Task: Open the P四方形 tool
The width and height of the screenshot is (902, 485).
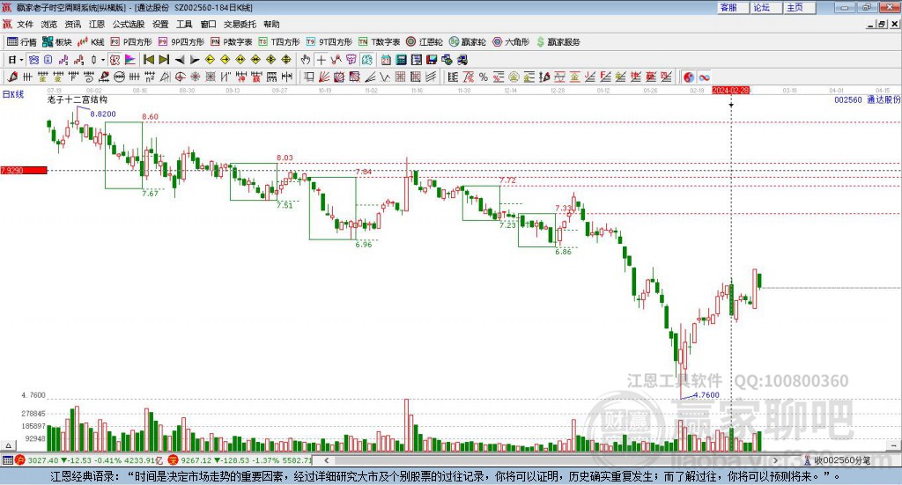Action: 131,42
